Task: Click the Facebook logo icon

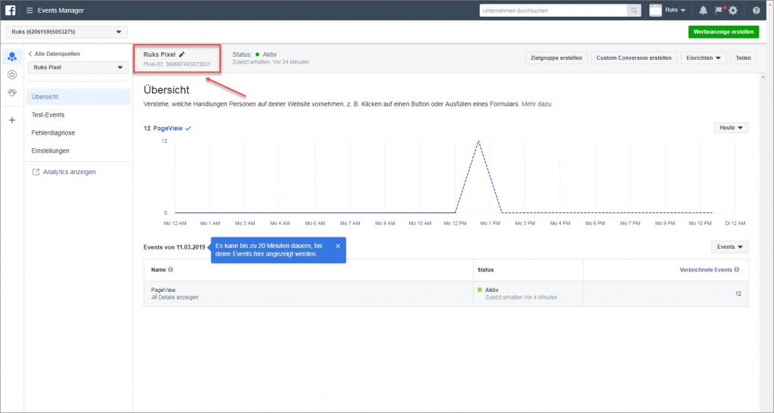Action: pos(11,11)
